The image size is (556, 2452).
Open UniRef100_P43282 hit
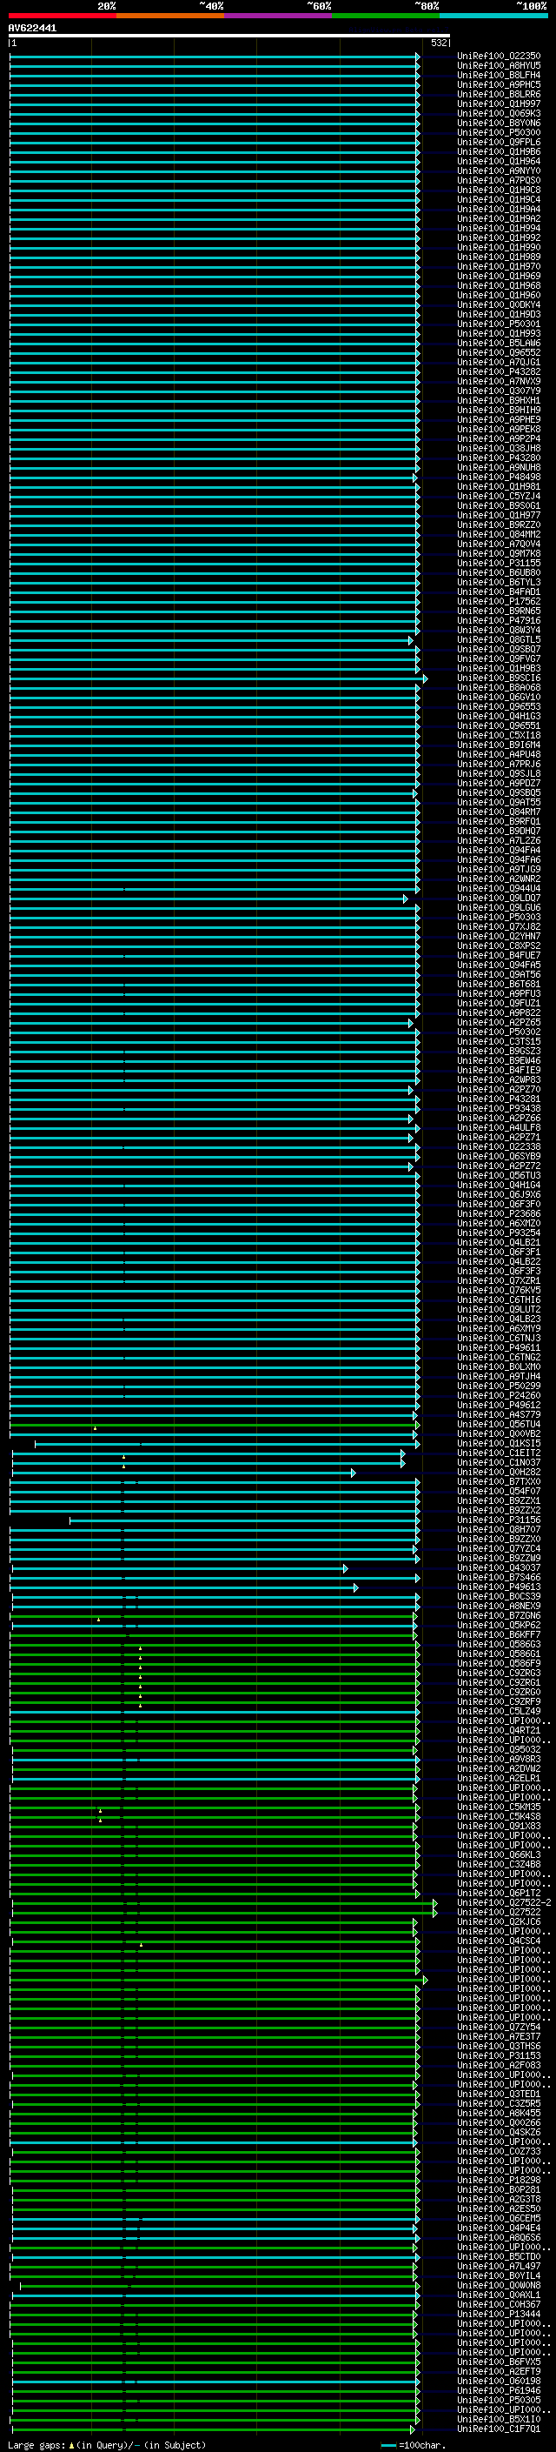(x=499, y=372)
